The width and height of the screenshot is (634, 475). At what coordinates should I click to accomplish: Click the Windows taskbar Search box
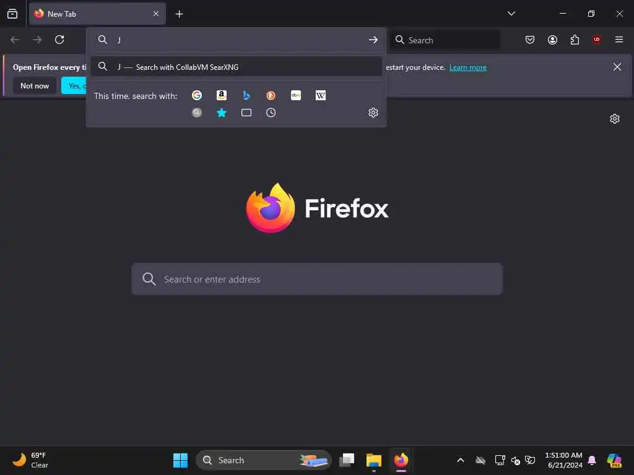tap(264, 460)
